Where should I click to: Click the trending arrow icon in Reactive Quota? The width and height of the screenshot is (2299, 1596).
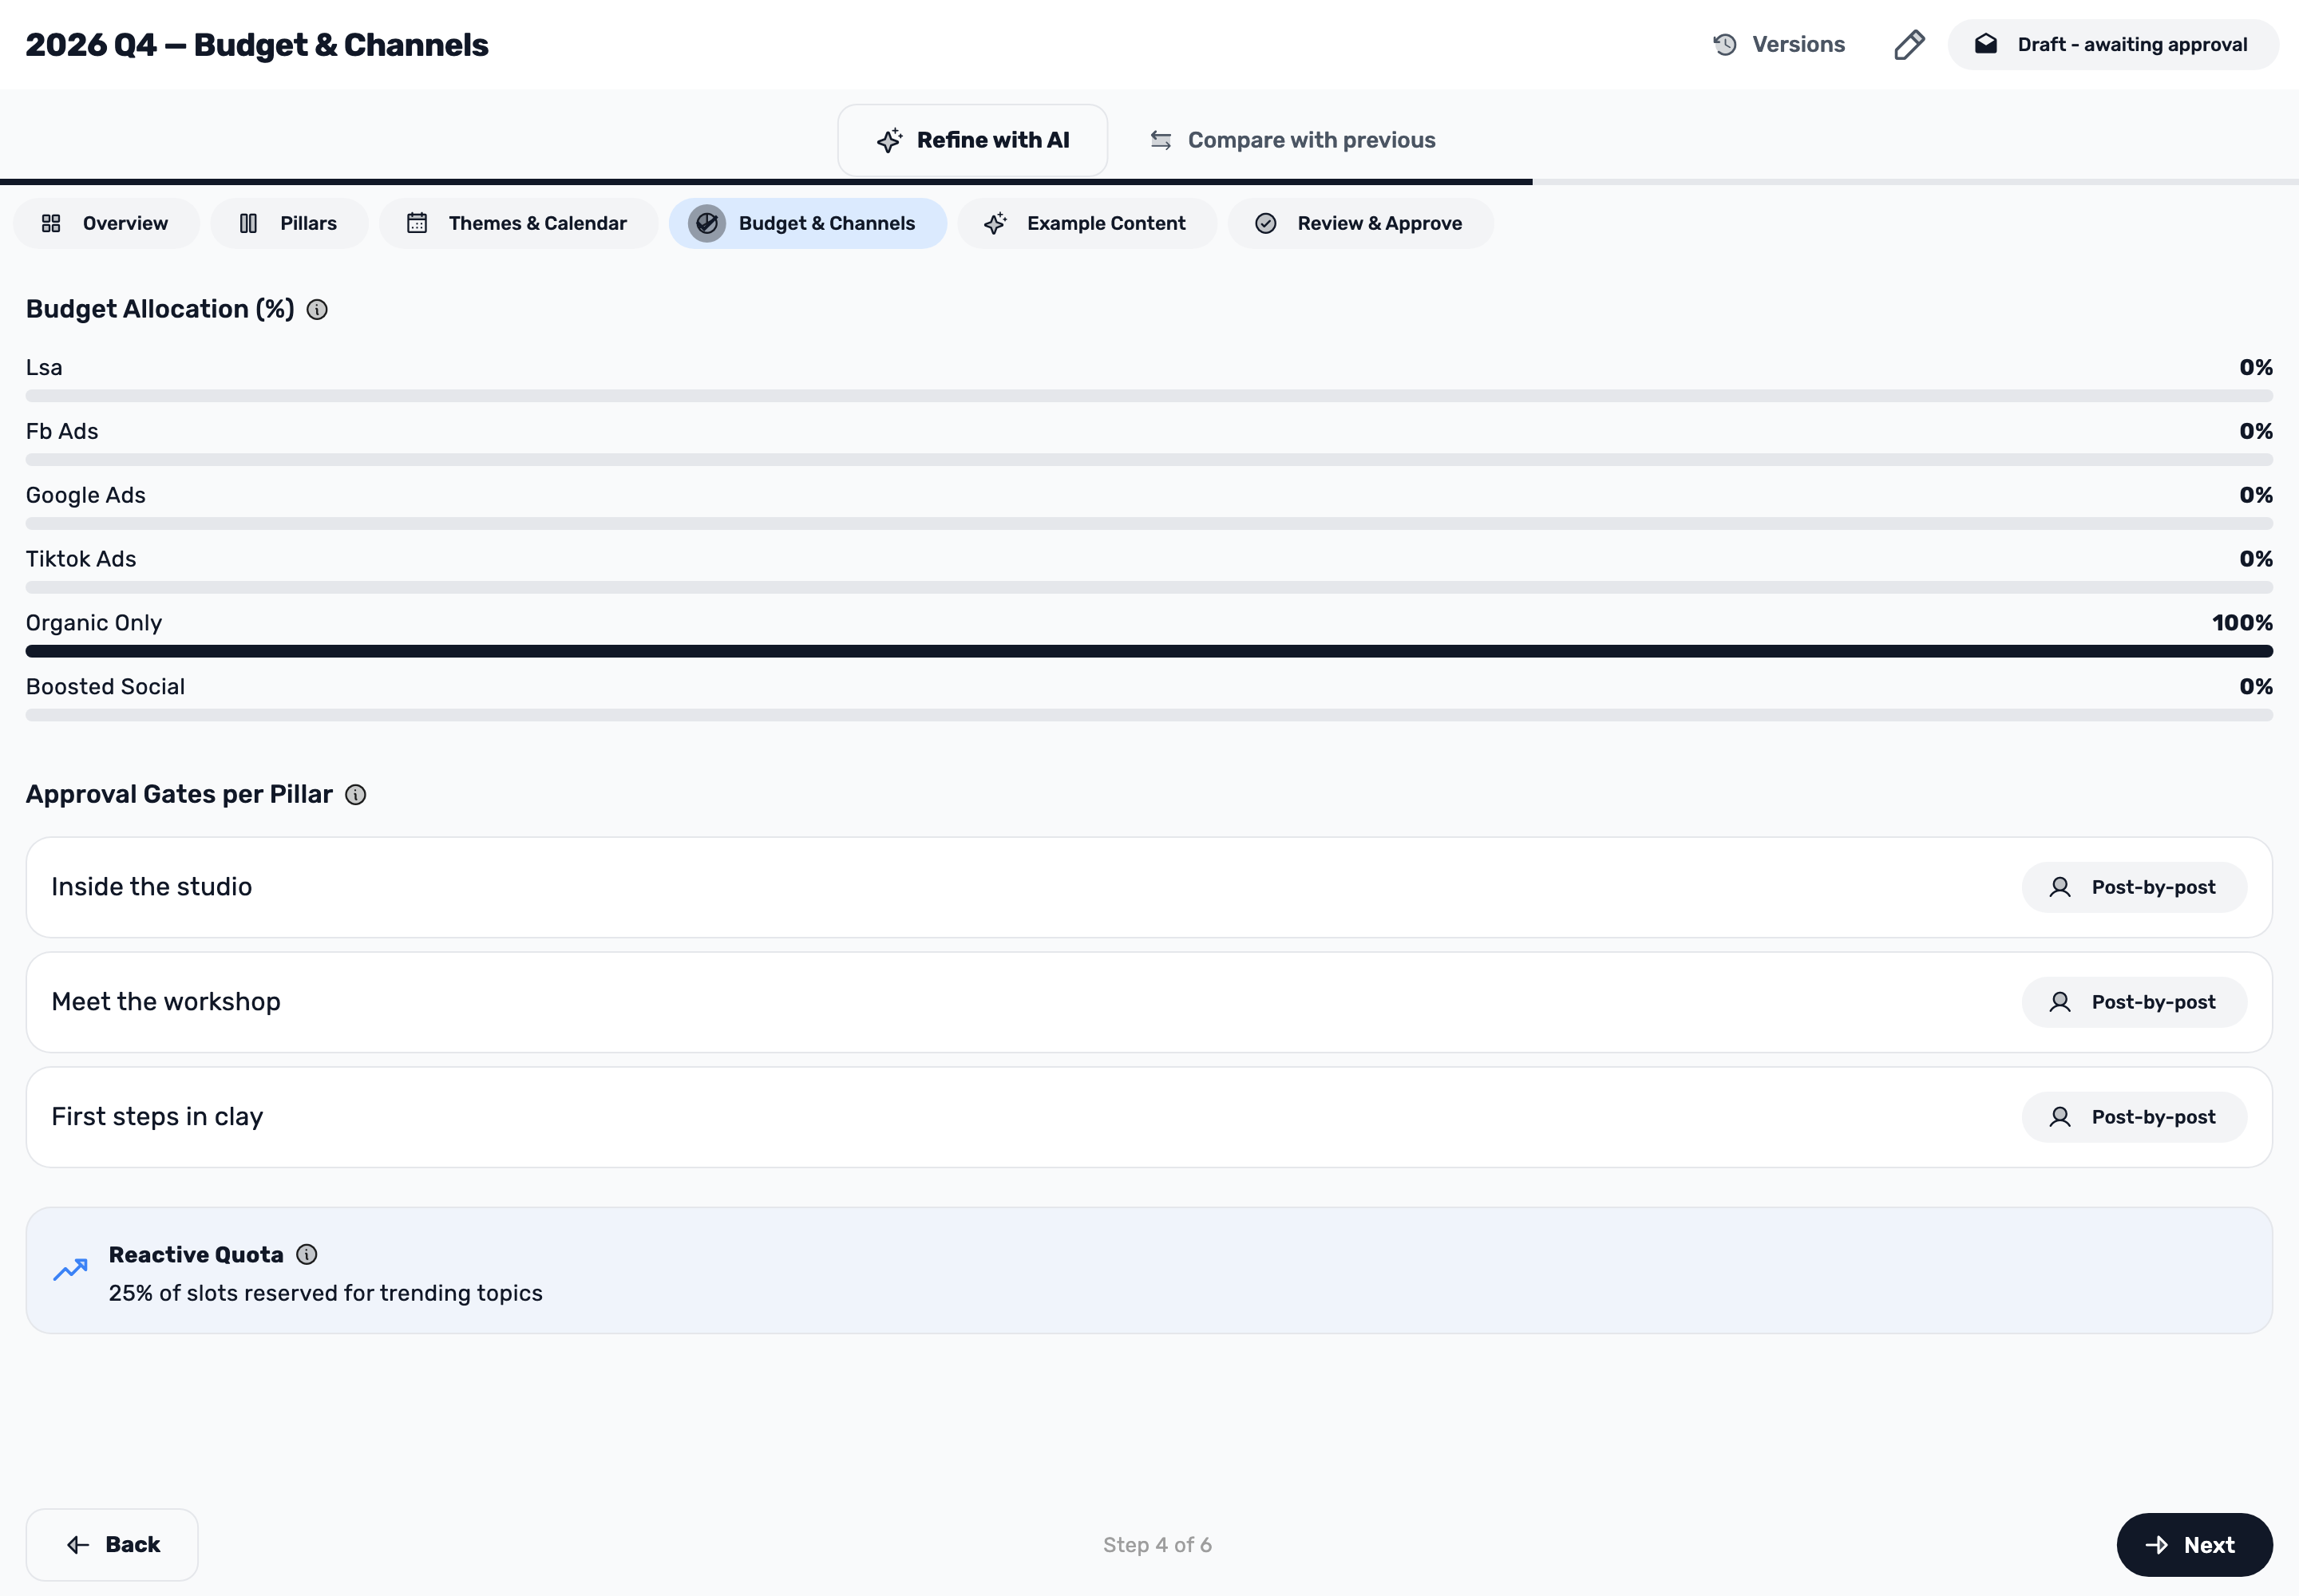click(x=70, y=1270)
